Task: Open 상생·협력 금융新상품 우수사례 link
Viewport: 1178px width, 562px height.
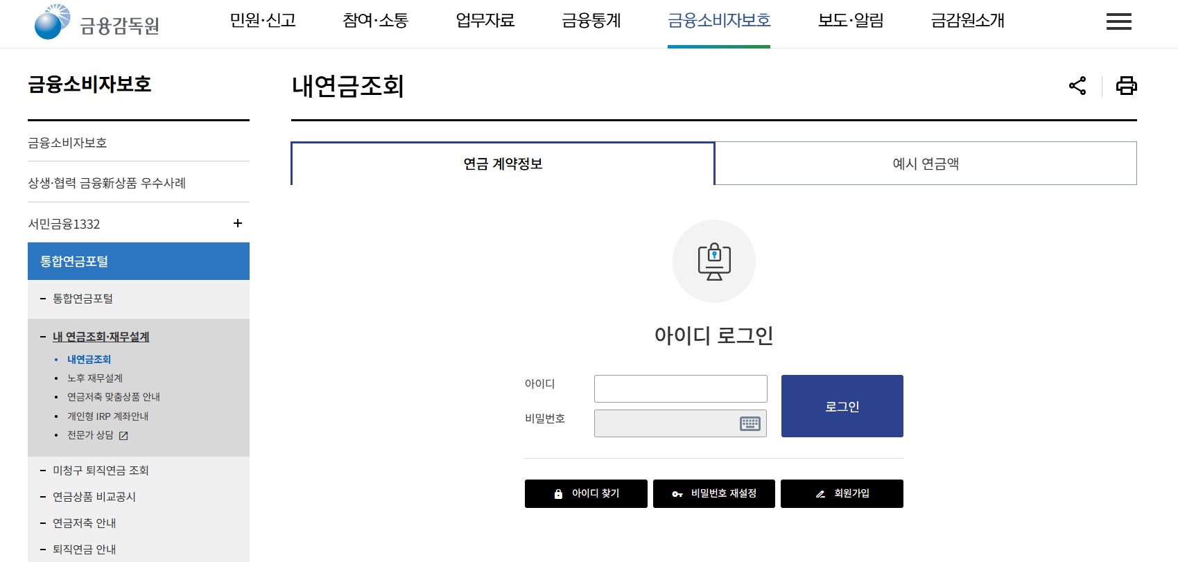Action: 107,183
